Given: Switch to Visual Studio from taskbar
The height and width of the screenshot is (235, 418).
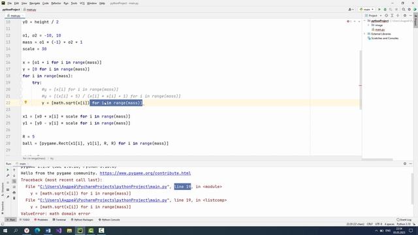Looking at the screenshot, I should (59, 230).
